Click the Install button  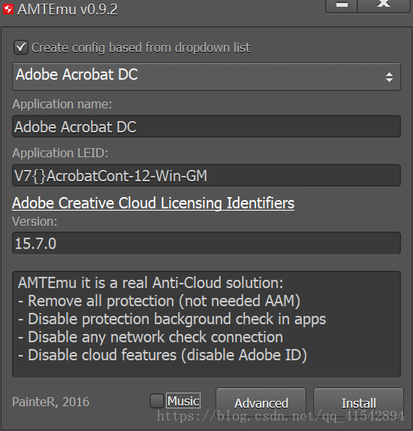359,403
